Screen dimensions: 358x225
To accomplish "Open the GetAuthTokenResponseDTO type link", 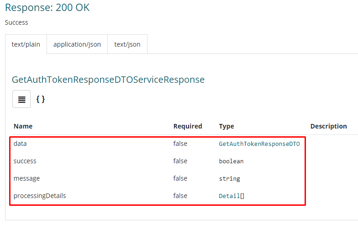I will coord(259,144).
